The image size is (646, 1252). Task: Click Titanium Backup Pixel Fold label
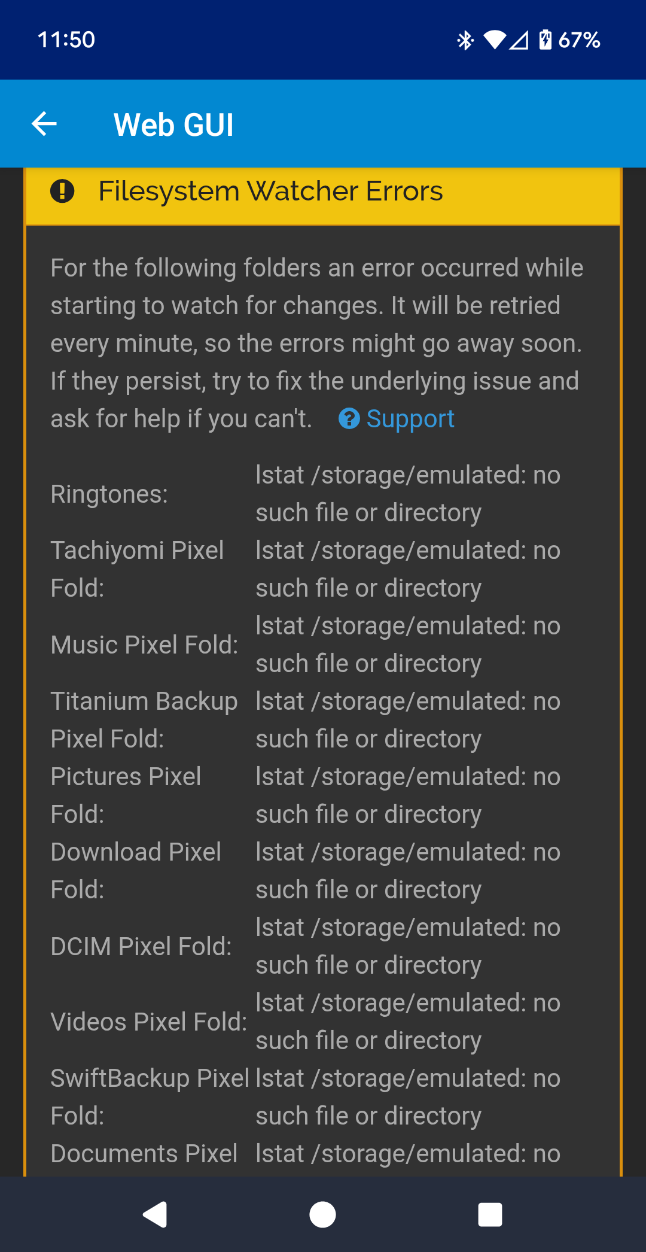click(x=144, y=720)
